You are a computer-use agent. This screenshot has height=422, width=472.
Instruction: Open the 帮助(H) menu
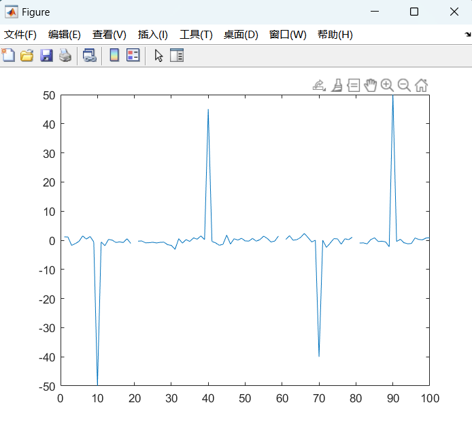[335, 35]
